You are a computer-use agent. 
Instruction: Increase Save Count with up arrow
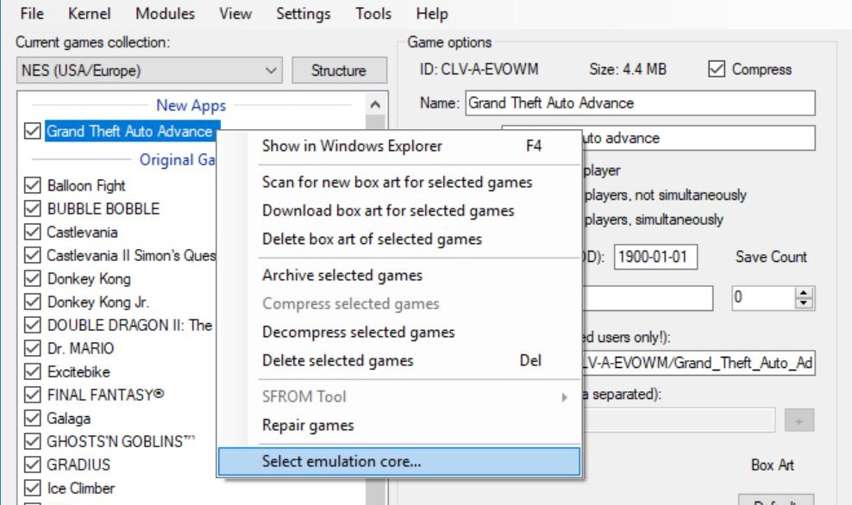coord(805,293)
